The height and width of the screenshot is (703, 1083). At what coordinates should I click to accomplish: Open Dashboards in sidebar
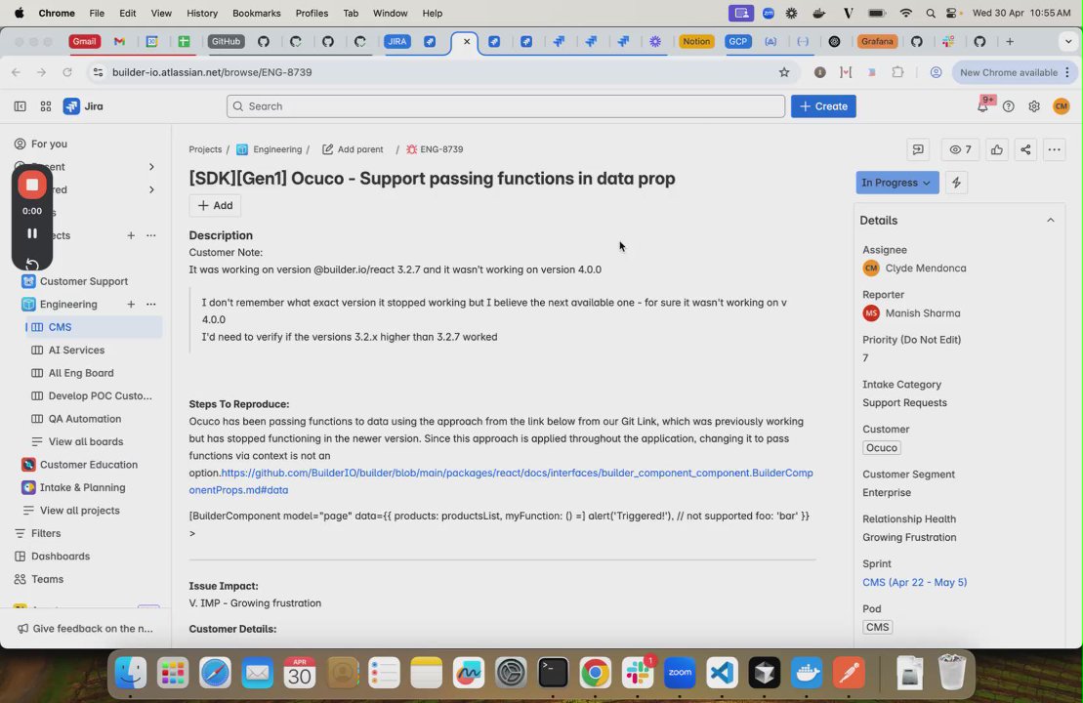(x=61, y=557)
